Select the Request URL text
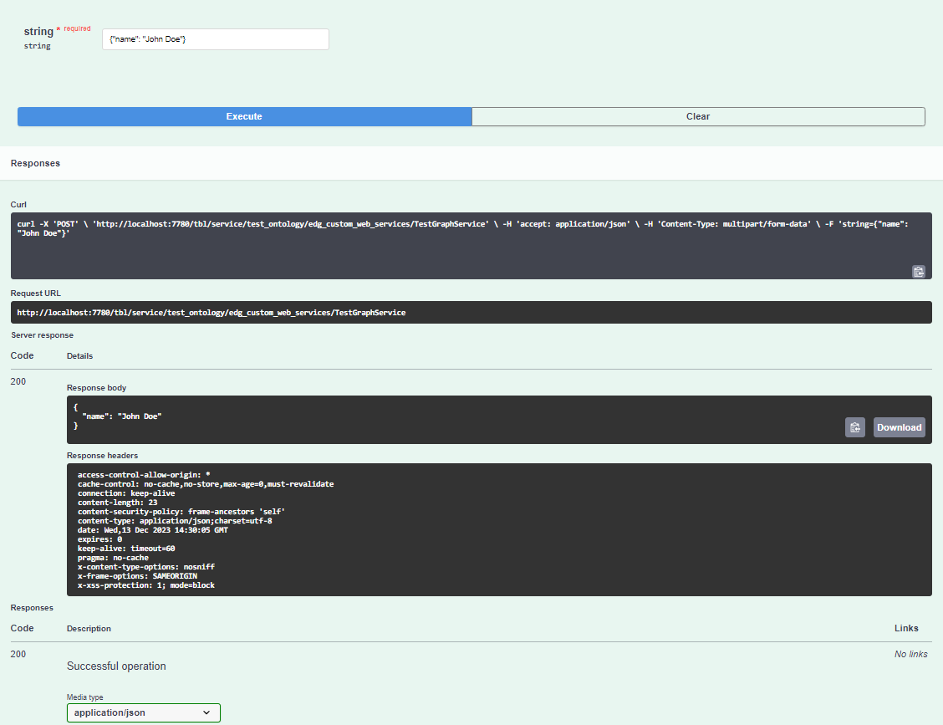This screenshot has height=725, width=943. (x=211, y=312)
